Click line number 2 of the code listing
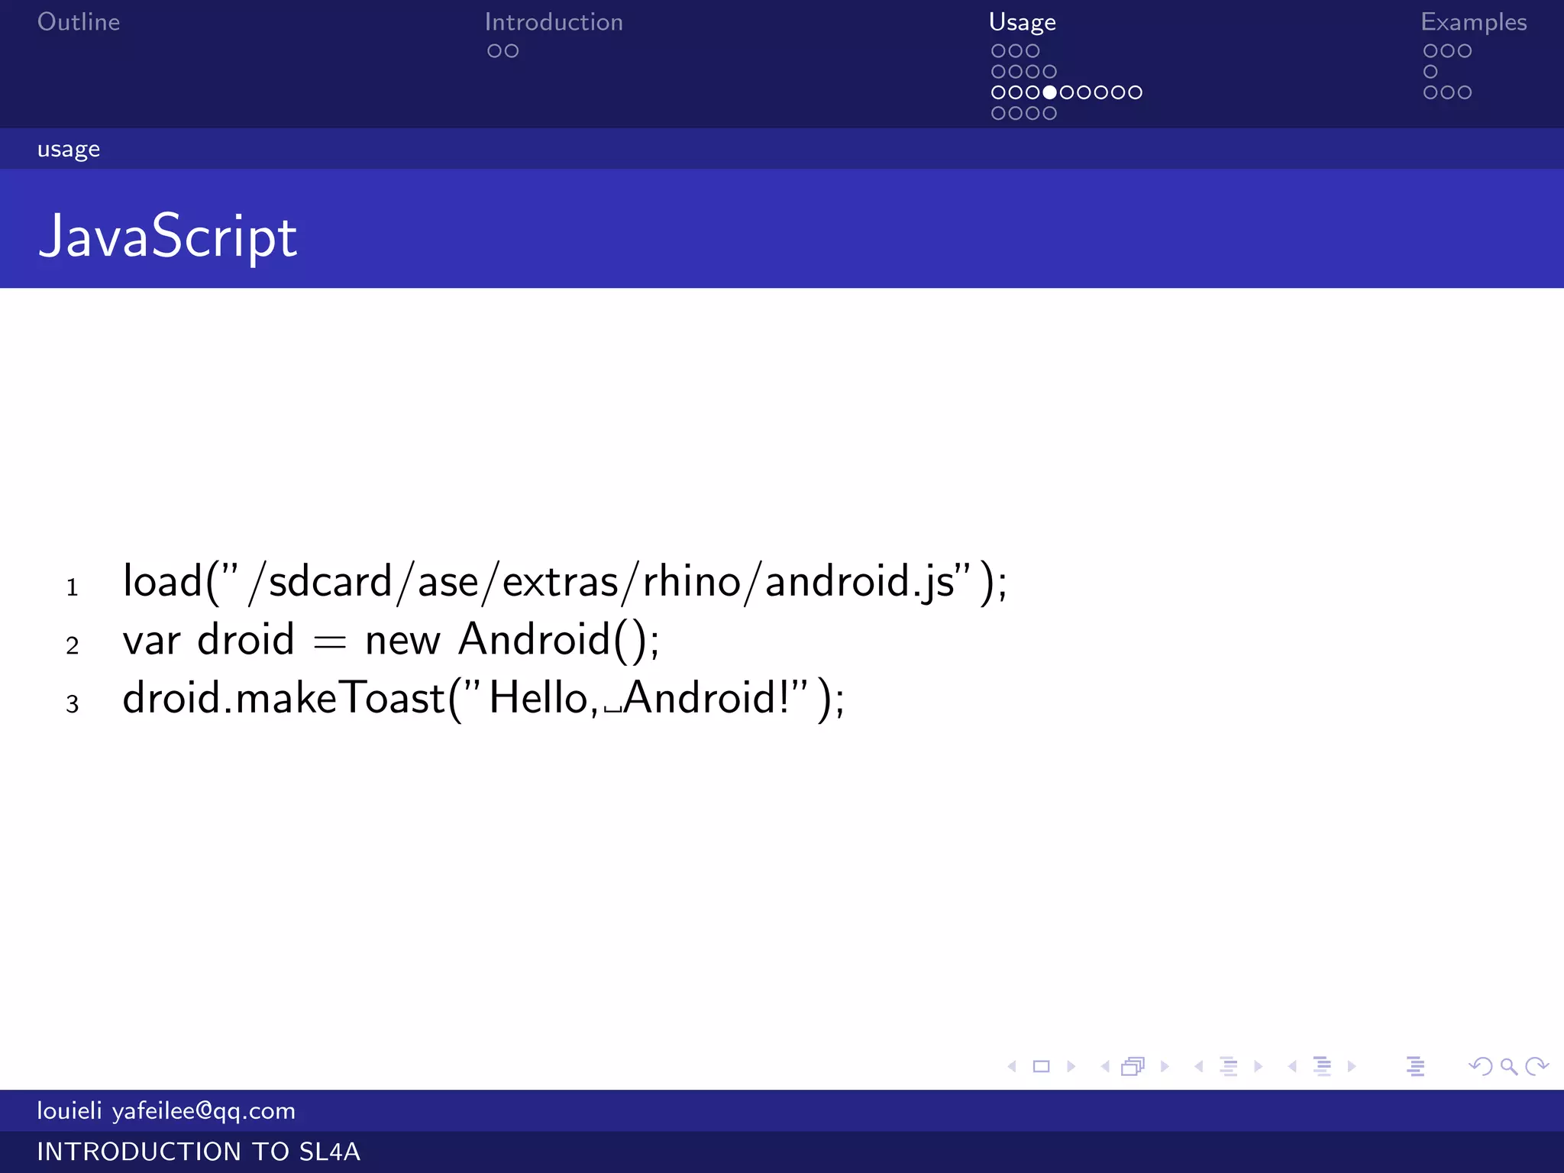Screen dimensions: 1564x1173 73,645
